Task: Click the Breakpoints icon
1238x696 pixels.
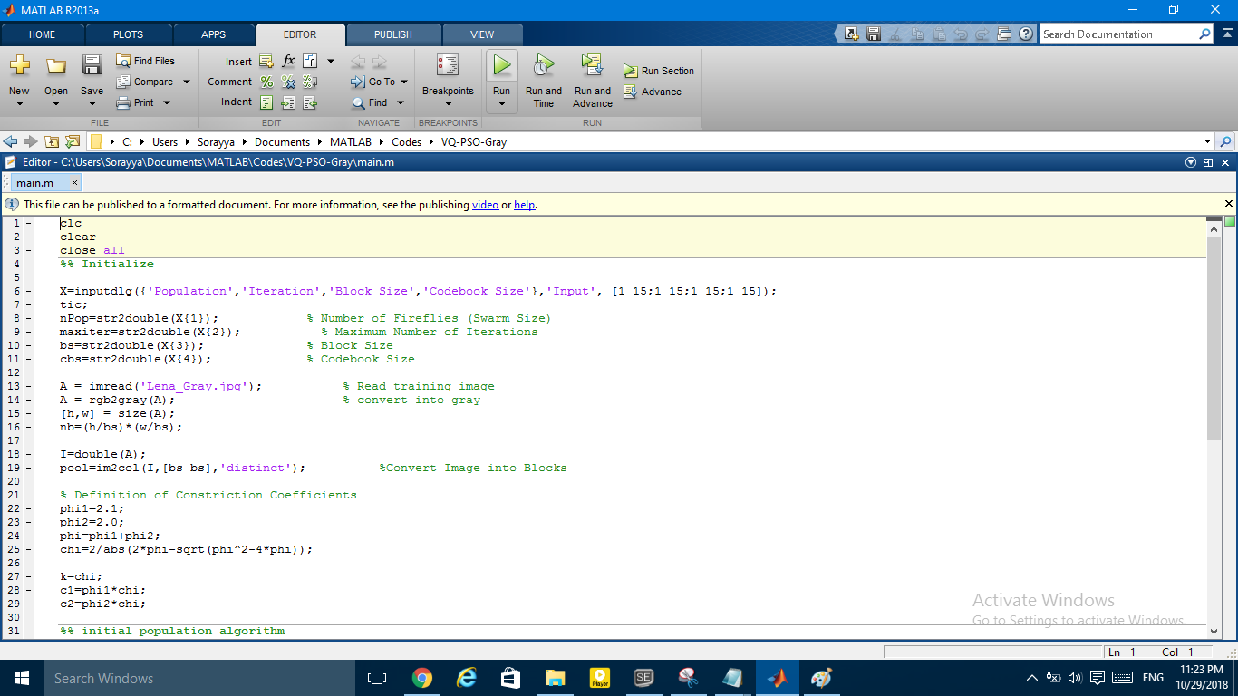Action: [448, 65]
